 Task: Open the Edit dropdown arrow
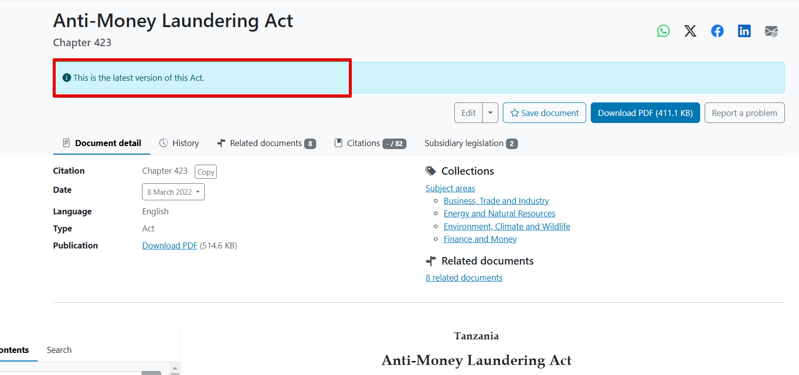490,113
